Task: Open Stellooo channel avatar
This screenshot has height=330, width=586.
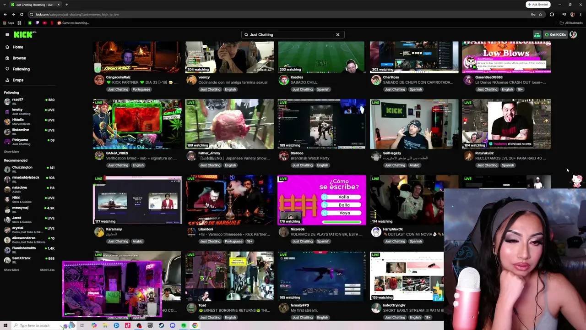Action: pyautogui.click(x=284, y=156)
